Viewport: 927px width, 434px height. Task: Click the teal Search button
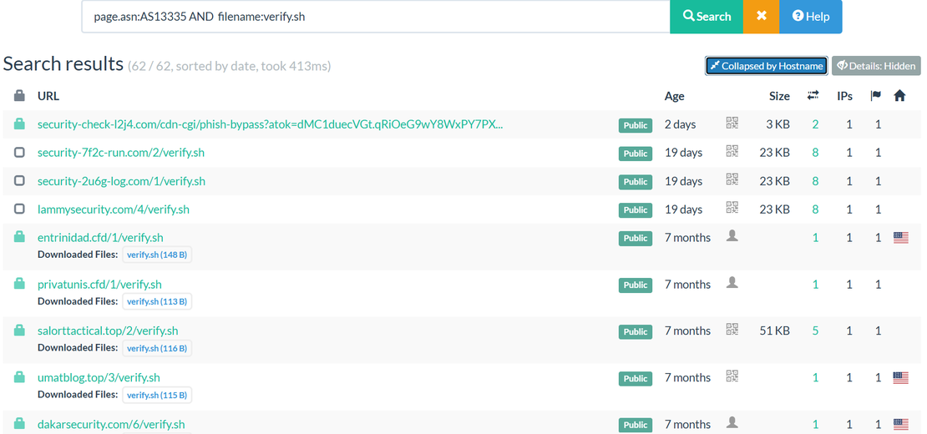tap(707, 17)
